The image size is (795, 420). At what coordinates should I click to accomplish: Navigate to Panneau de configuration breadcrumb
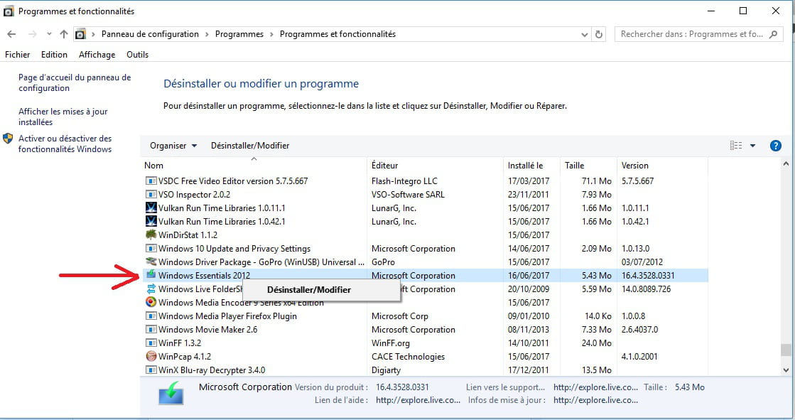[150, 34]
